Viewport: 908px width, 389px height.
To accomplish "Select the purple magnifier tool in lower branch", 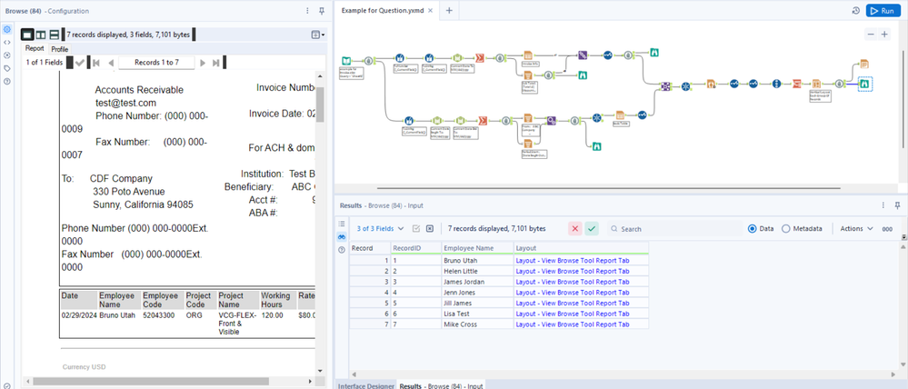I will click(x=552, y=120).
